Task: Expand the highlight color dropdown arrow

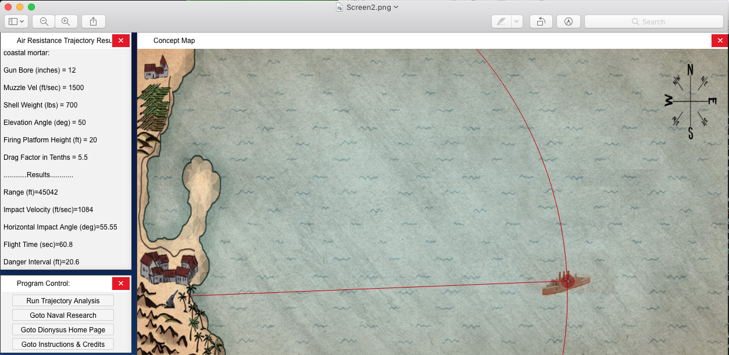Action: point(516,21)
